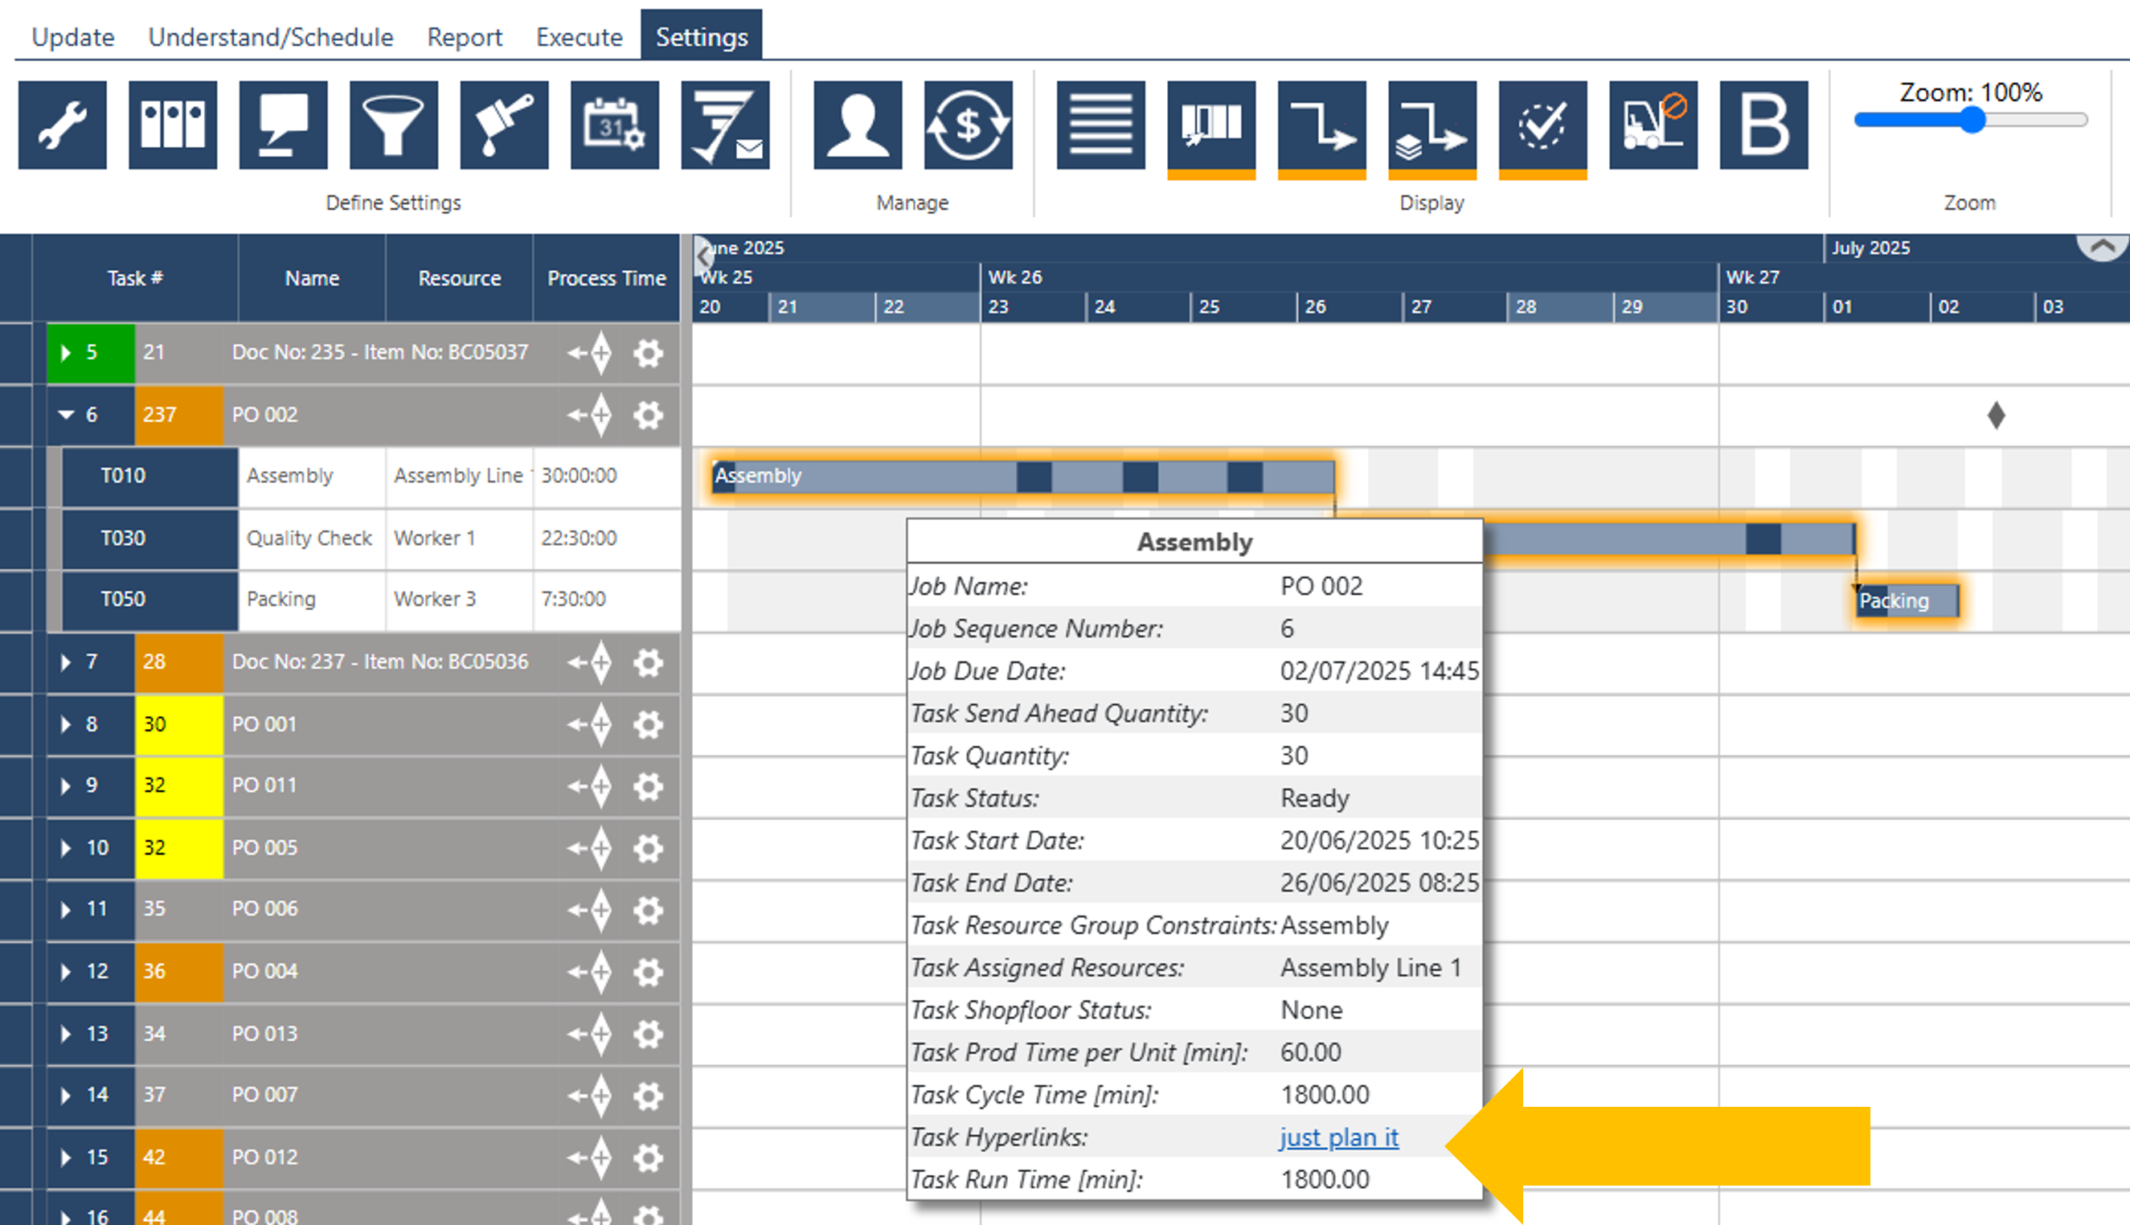The width and height of the screenshot is (2130, 1225).
Task: Open the calendar settings icon
Action: pos(615,125)
